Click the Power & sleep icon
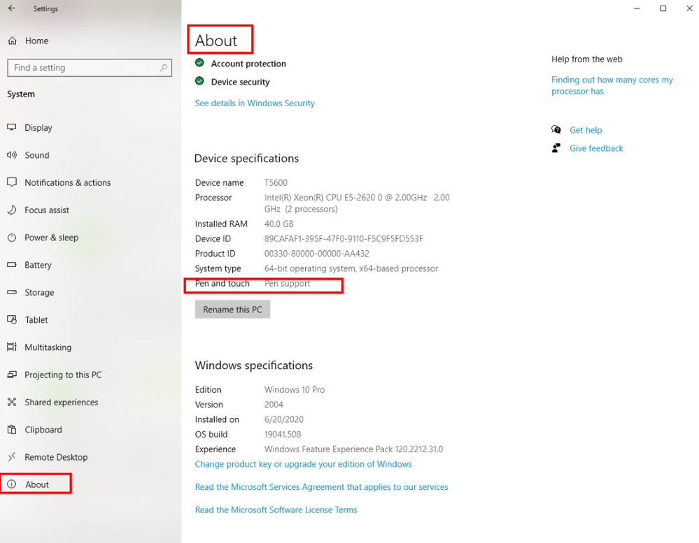 [x=12, y=237]
